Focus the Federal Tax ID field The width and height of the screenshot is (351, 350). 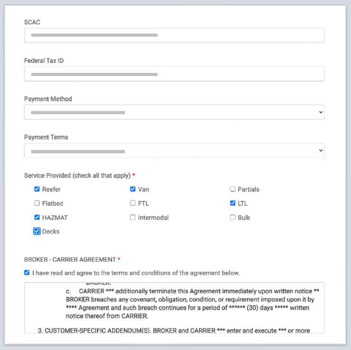tap(174, 74)
